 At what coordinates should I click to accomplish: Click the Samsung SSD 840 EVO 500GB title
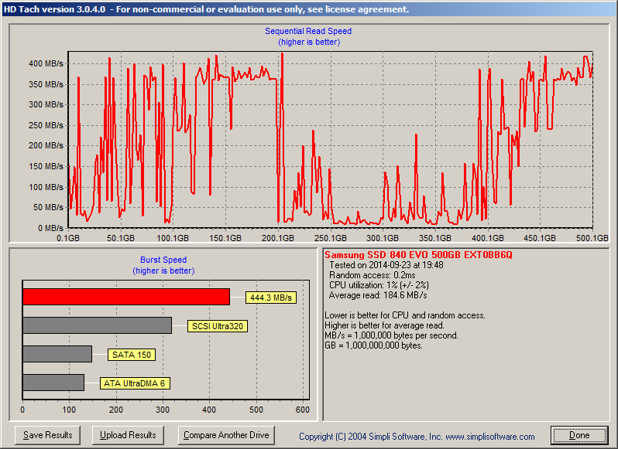click(418, 255)
